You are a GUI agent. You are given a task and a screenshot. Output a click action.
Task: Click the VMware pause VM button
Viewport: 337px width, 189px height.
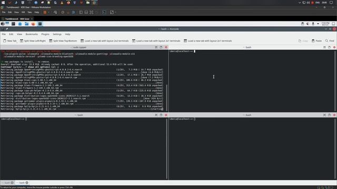point(45,13)
